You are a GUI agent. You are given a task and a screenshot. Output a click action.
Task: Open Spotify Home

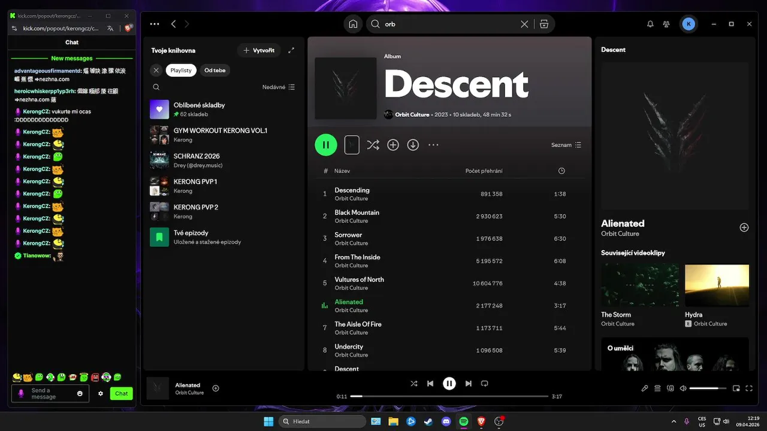353,24
